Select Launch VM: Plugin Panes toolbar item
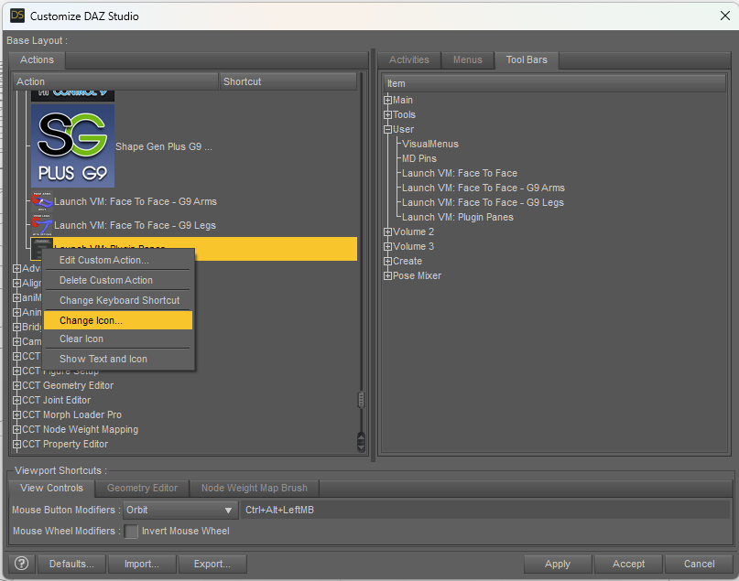Viewport: 739px width, 581px height. 458,217
